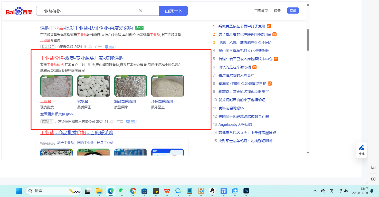Open the Windows Start menu

click(19, 191)
